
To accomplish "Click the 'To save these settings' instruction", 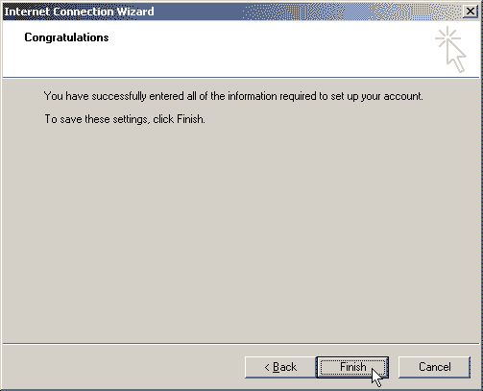I will [125, 119].
